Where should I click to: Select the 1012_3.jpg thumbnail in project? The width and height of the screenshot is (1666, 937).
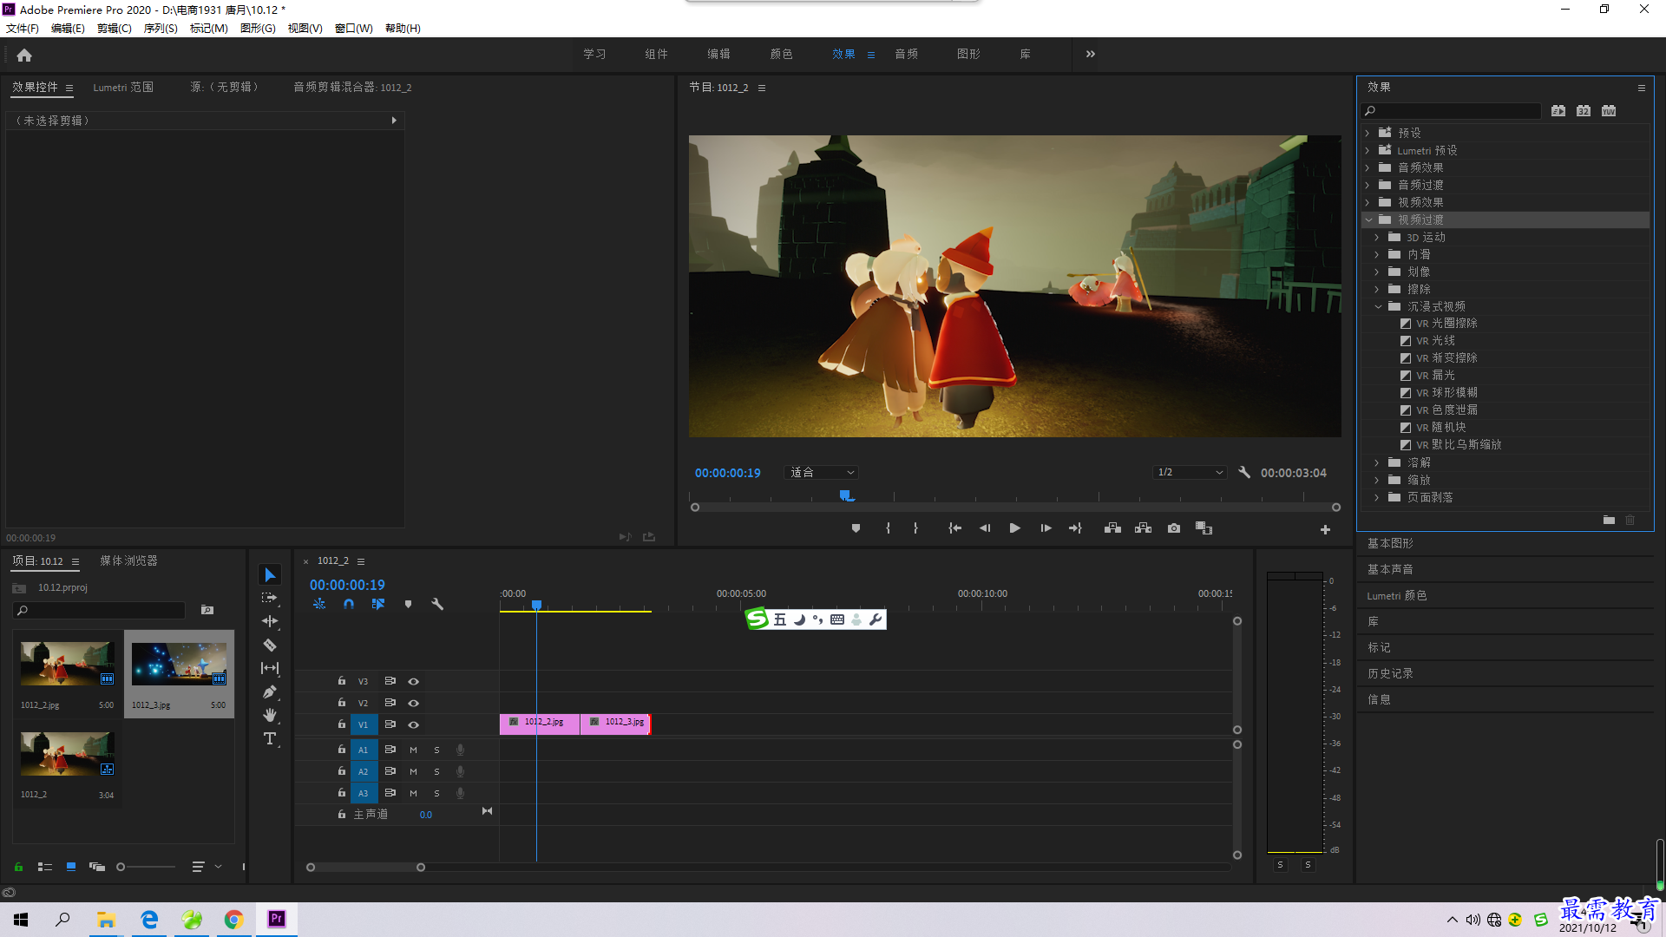point(179,664)
